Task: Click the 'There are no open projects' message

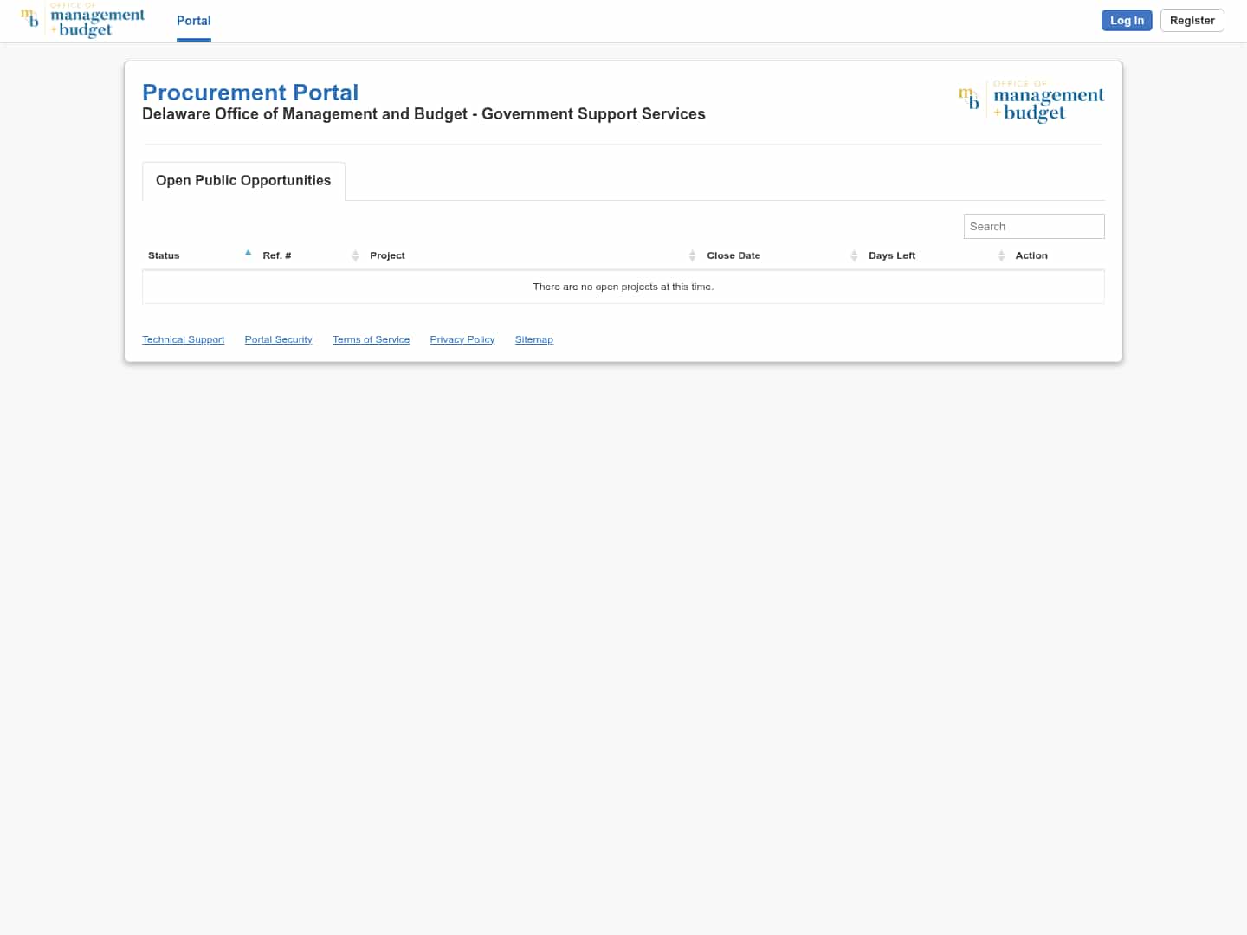Action: [x=623, y=287]
